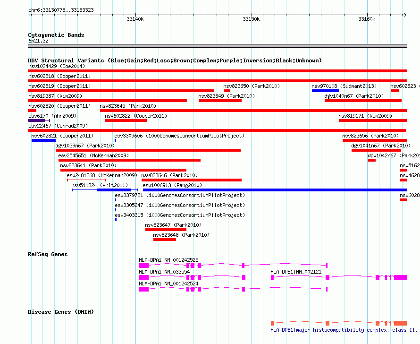
Task: Click the esv3305247 variant label
Action: tap(180, 205)
